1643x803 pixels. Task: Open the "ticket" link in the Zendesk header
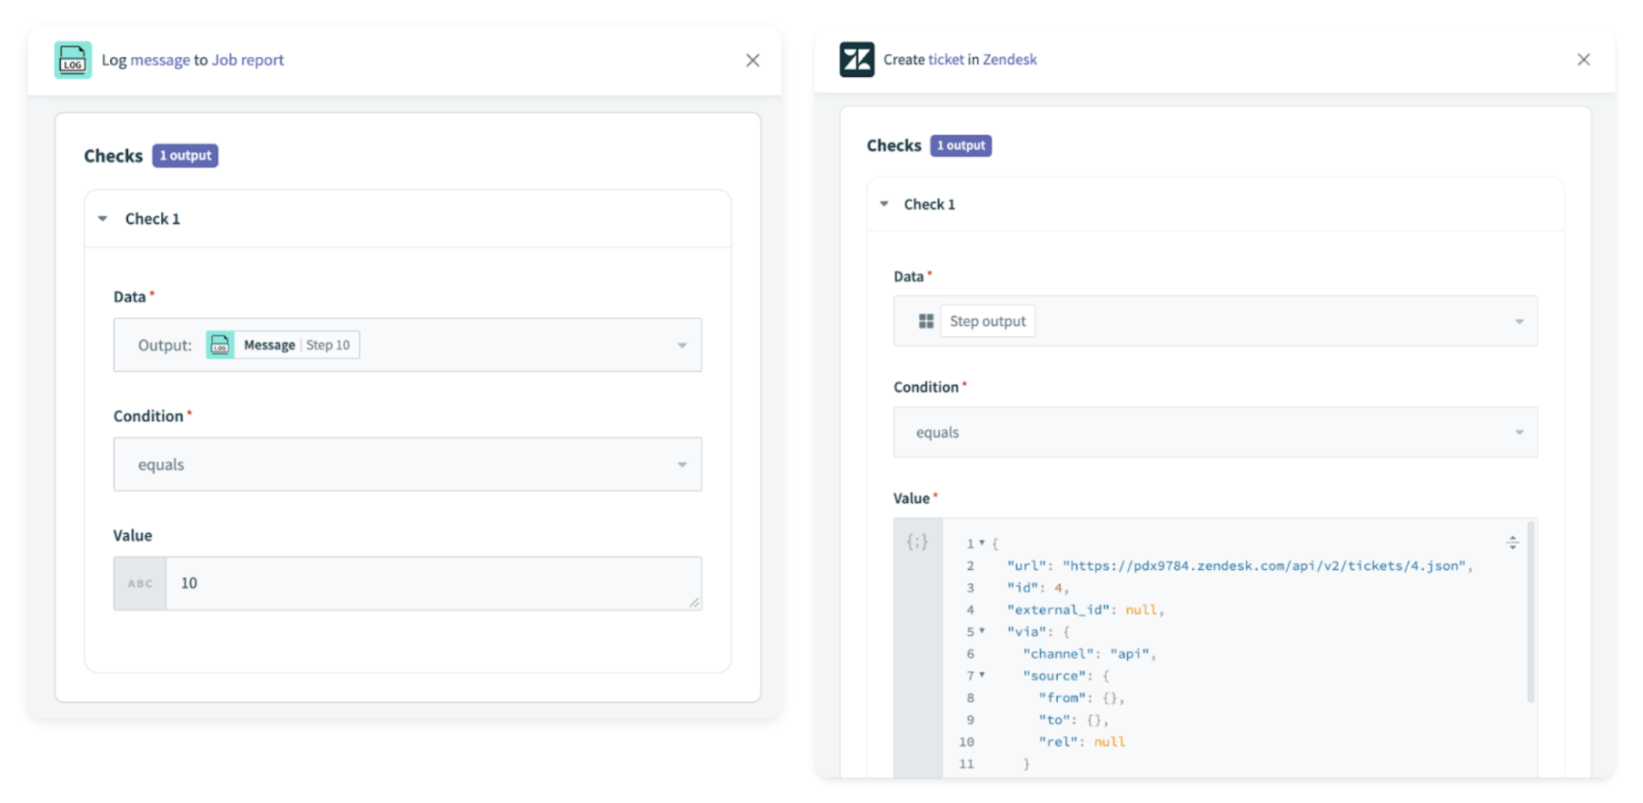[948, 58]
